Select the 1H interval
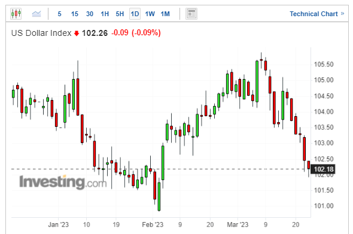 pos(105,14)
